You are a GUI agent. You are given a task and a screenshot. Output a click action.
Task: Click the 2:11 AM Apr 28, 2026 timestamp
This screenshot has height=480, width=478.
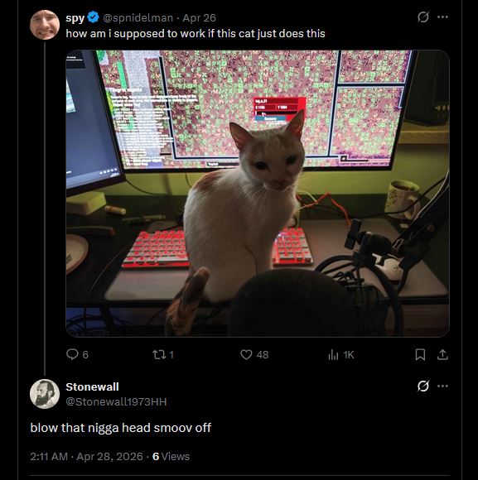(86, 457)
